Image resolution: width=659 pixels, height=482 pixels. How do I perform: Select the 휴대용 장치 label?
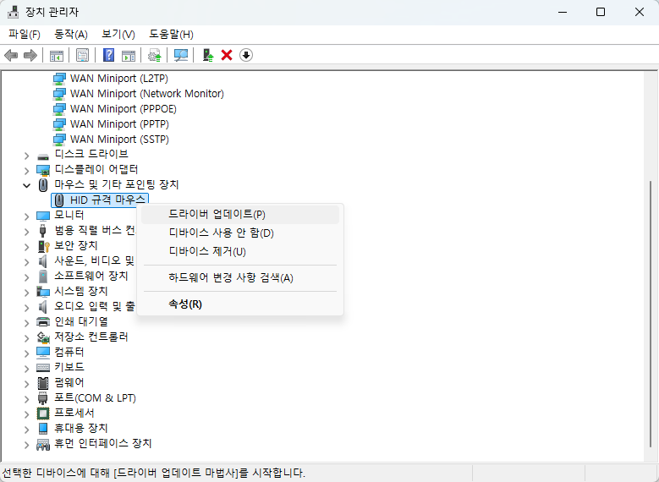tap(81, 428)
